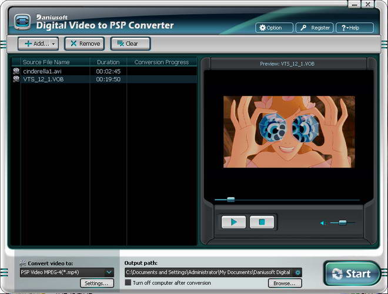388x294 pixels.
Task: Click the Daniusoft PSP application logo icon
Action: tap(22, 22)
